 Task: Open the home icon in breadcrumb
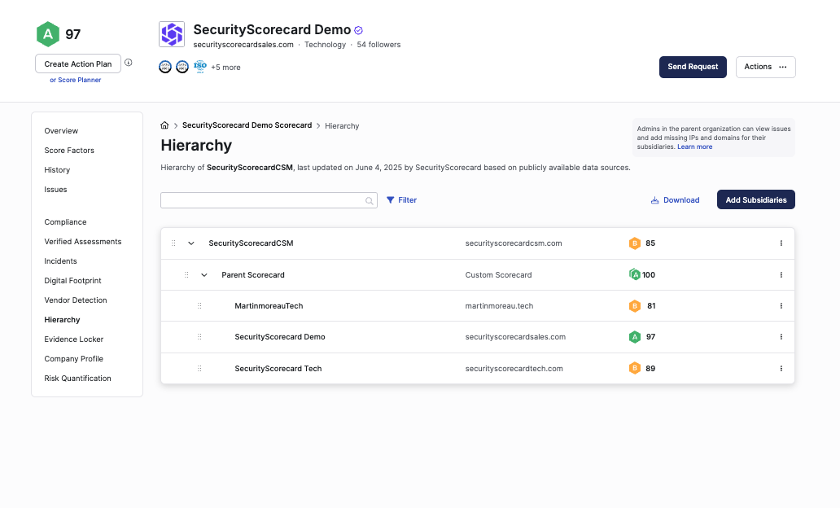[x=164, y=125]
